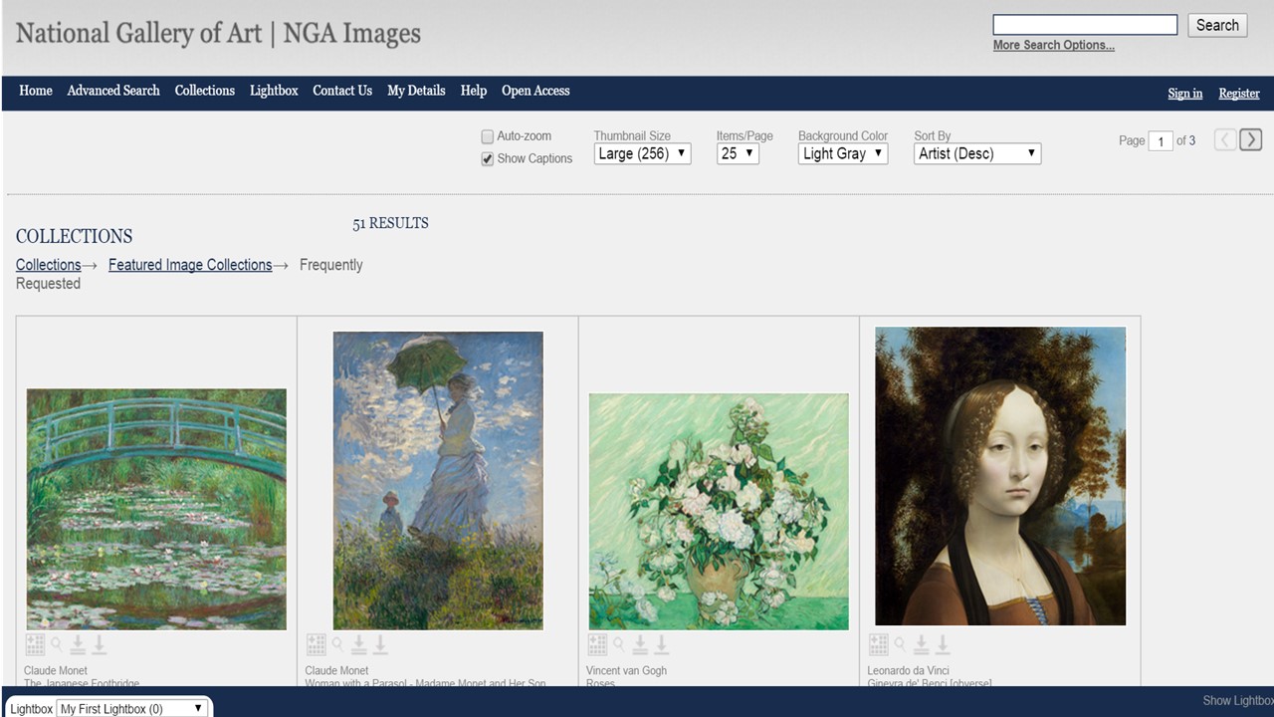Screen dimensions: 1274x717
Task: Open the Background Color dropdown
Action: (843, 153)
